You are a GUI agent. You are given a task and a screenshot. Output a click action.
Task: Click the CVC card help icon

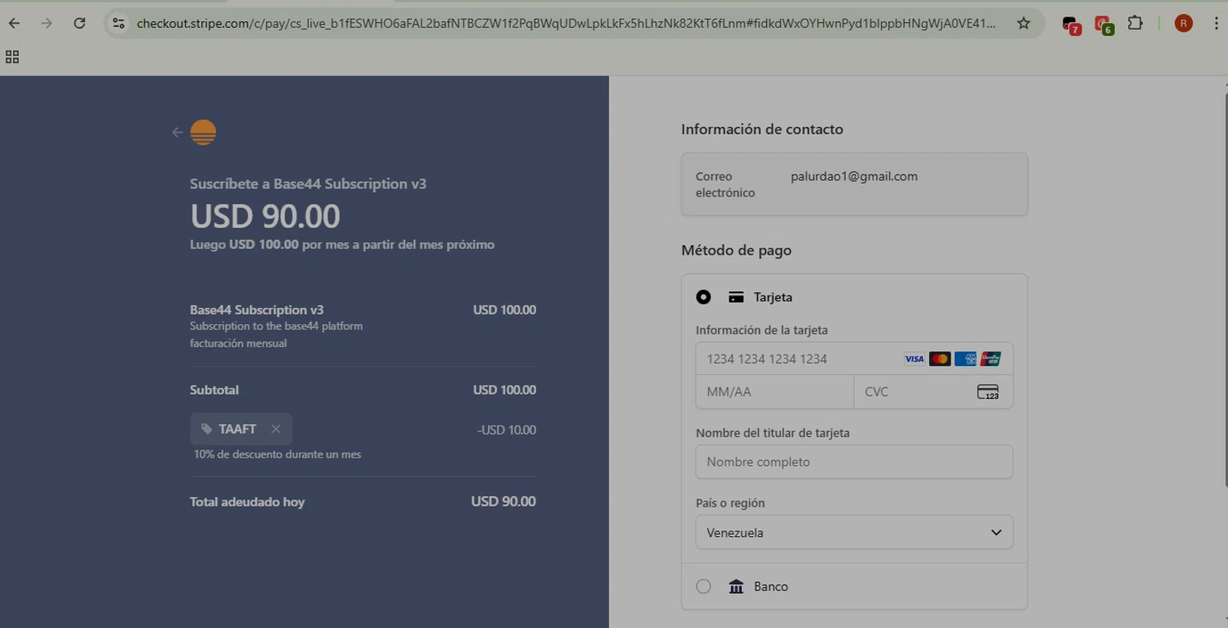pyautogui.click(x=988, y=391)
